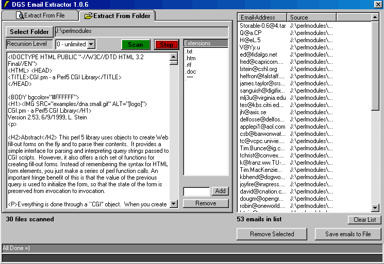Click the Source column header

[312, 17]
